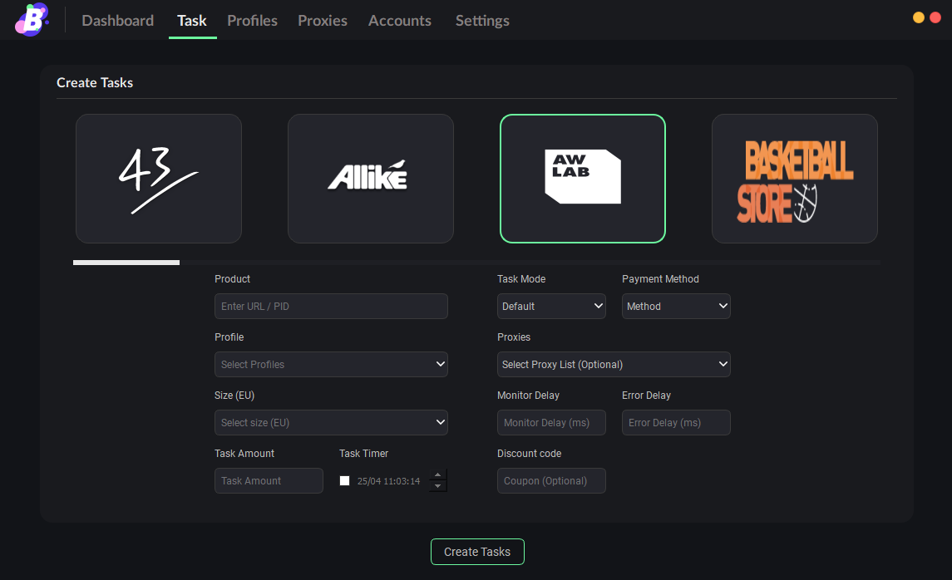The width and height of the screenshot is (952, 580).
Task: Select the AW LAB store card
Action: pos(582,179)
